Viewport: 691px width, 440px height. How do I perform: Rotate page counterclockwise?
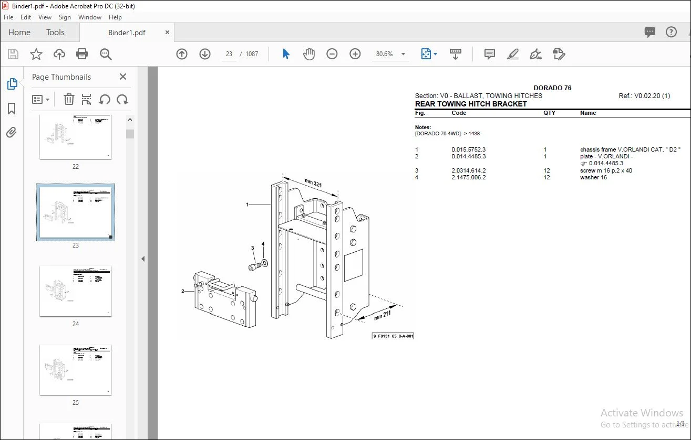point(105,99)
